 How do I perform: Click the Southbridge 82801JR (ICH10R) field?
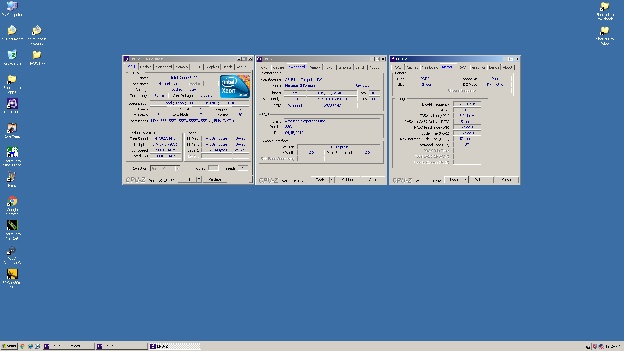[x=332, y=99]
